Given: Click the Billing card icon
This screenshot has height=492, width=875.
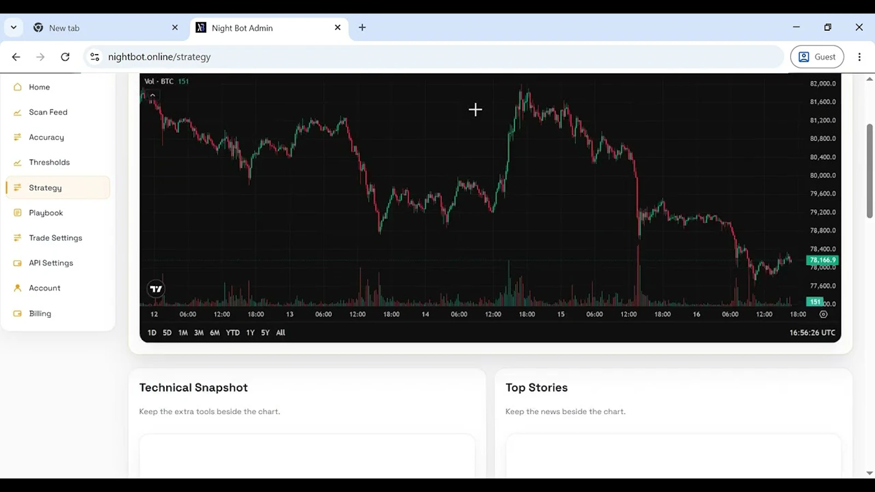Looking at the screenshot, I should (17, 313).
